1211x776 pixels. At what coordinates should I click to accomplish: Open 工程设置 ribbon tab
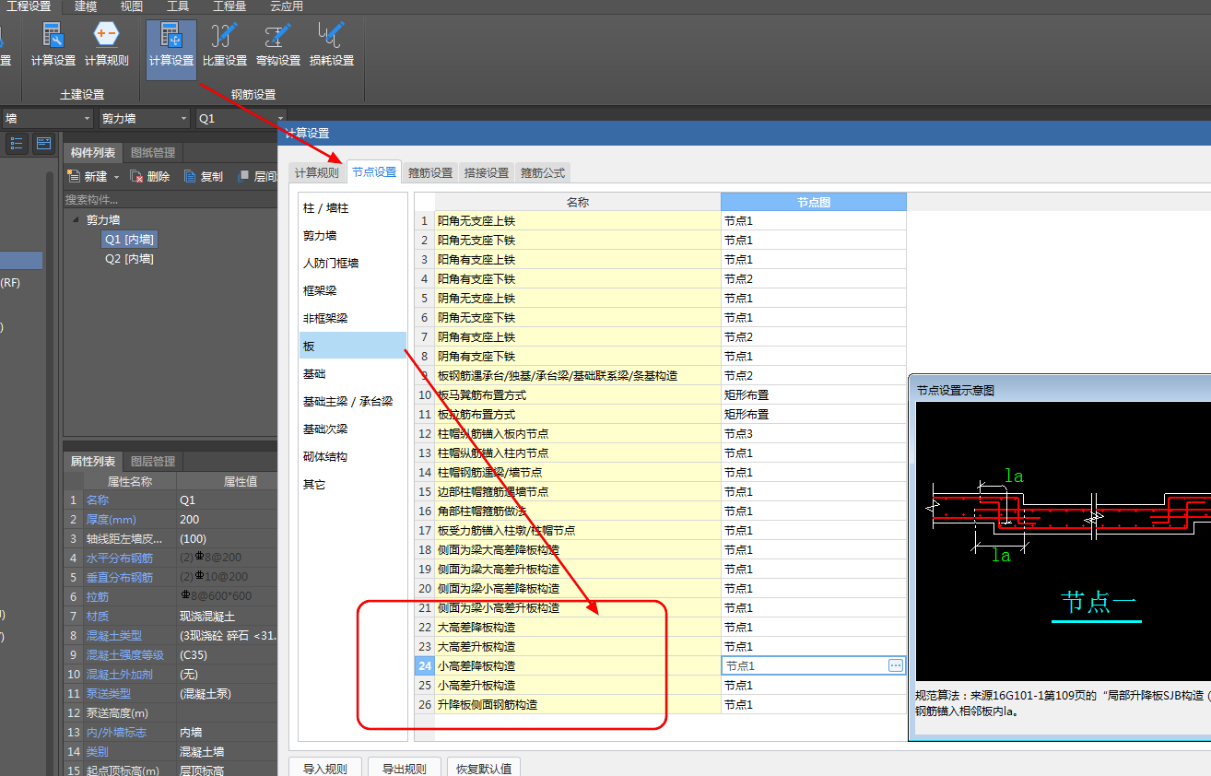tap(29, 6)
